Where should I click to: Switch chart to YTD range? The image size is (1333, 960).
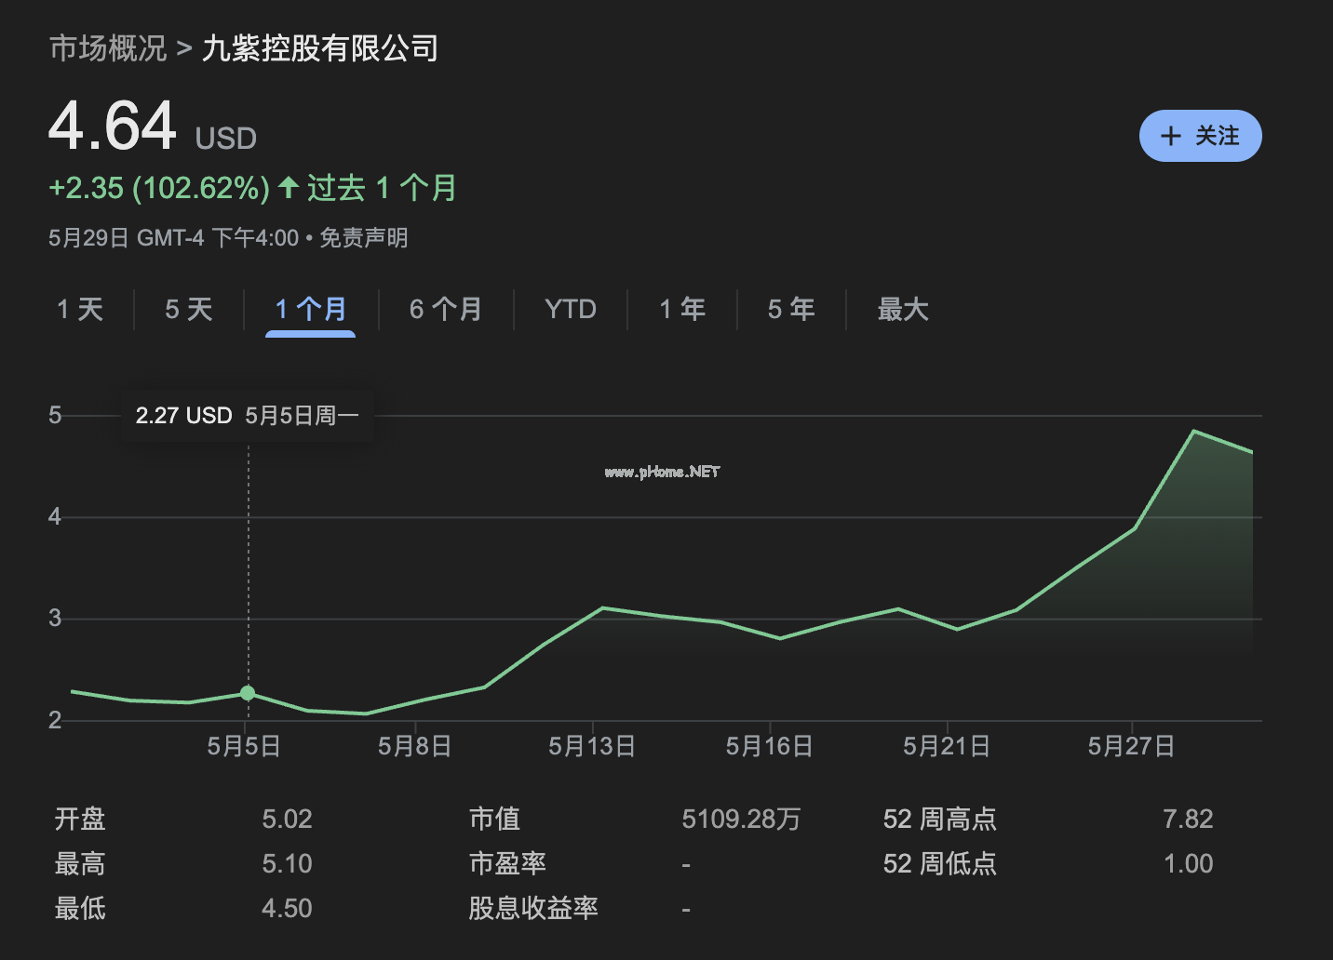pos(571,309)
